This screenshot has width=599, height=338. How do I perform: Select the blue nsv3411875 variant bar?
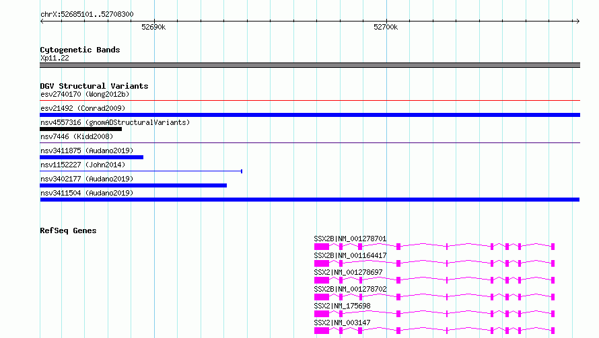point(92,157)
